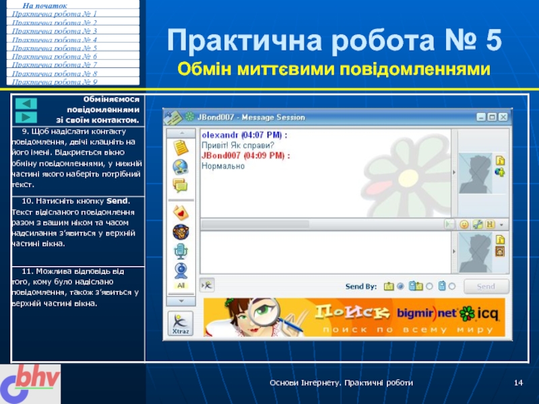Screen dimensions: 539x404
Task: Select the send by SMS phone radio
Action: [452, 286]
